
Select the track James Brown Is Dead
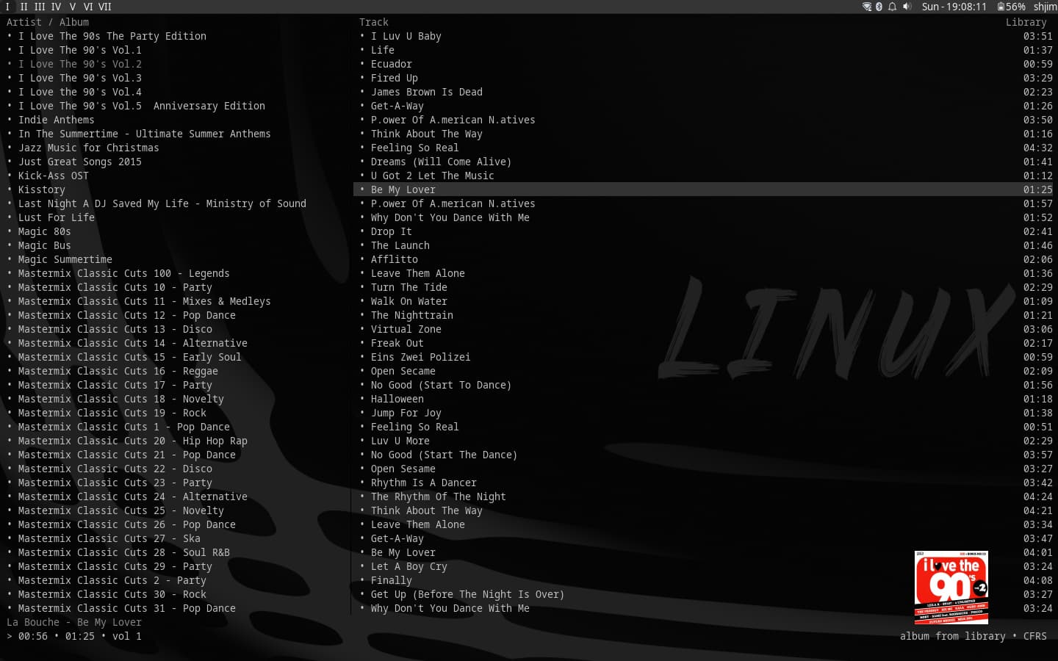coord(427,92)
